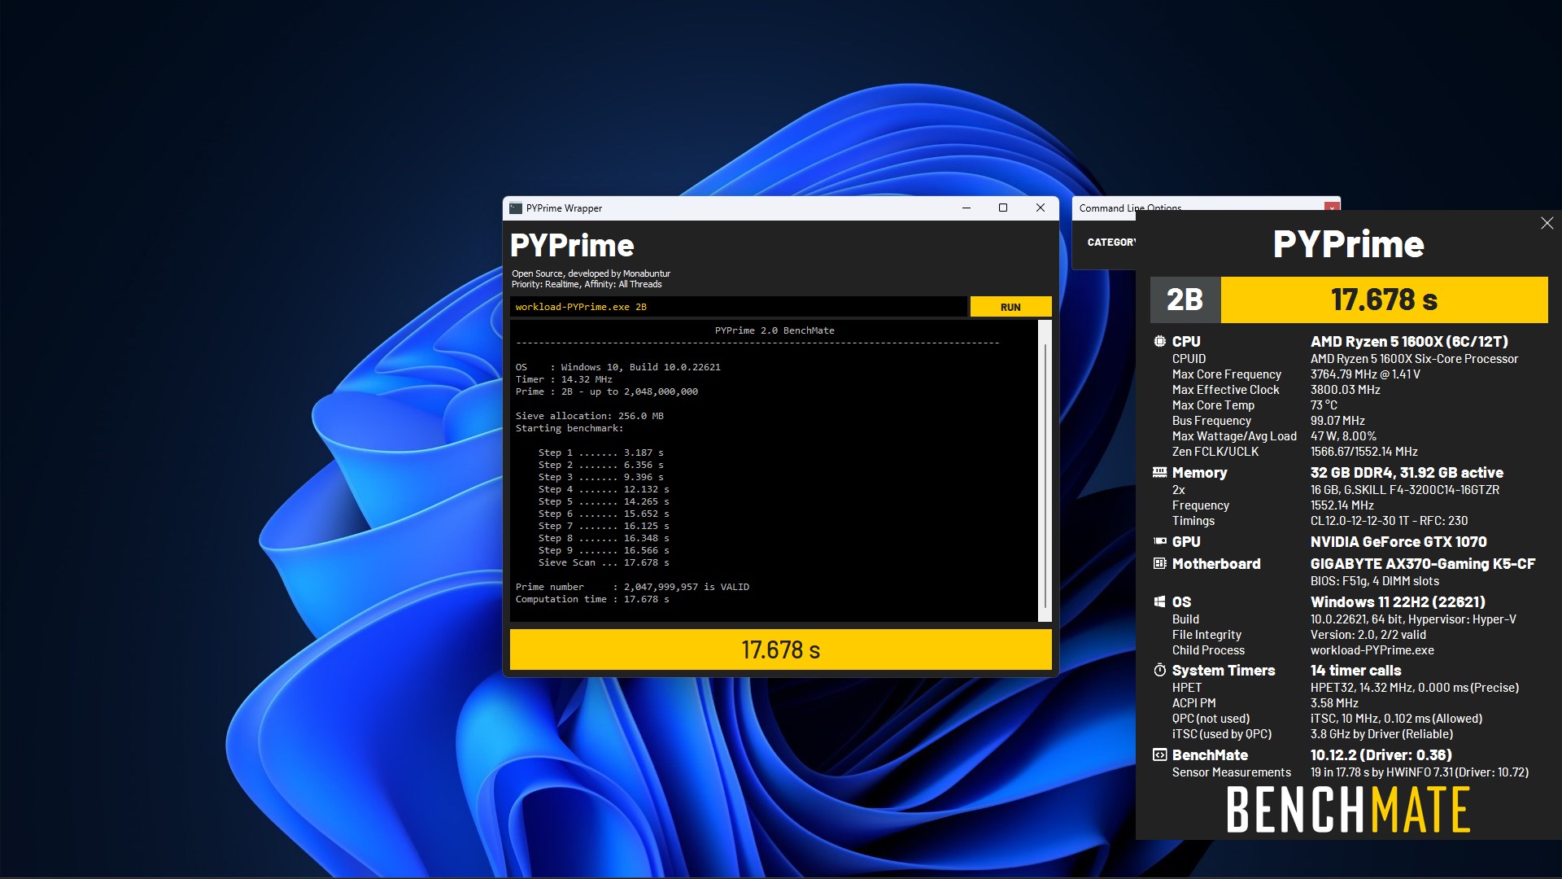Image resolution: width=1562 pixels, height=879 pixels.
Task: Click the yellow 17.678 s score in BenchMate
Action: point(1384,300)
